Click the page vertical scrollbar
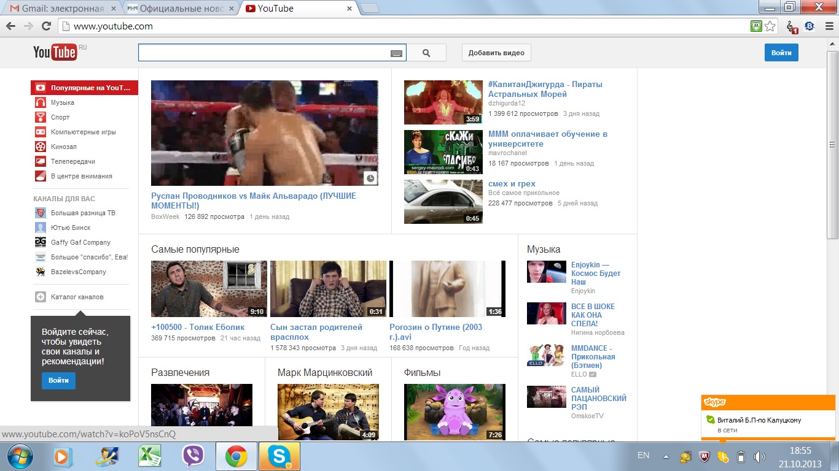 tap(833, 144)
